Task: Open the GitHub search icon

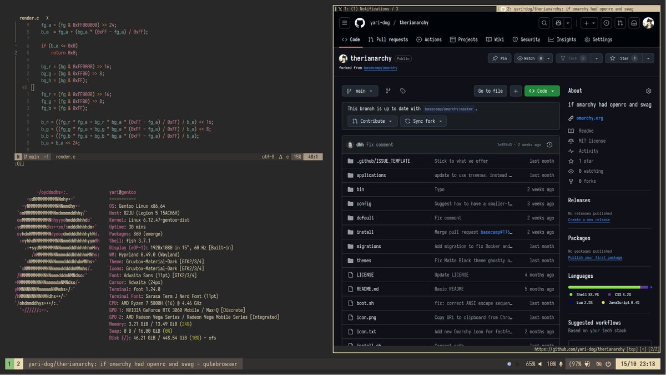Action: pos(544,23)
